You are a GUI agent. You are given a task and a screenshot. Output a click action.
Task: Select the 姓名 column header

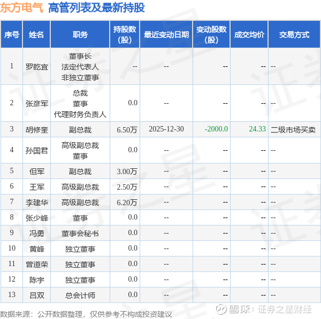[36, 35]
